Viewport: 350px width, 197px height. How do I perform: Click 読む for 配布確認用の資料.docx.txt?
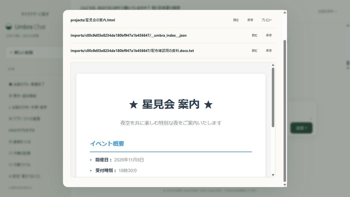[x=254, y=51]
